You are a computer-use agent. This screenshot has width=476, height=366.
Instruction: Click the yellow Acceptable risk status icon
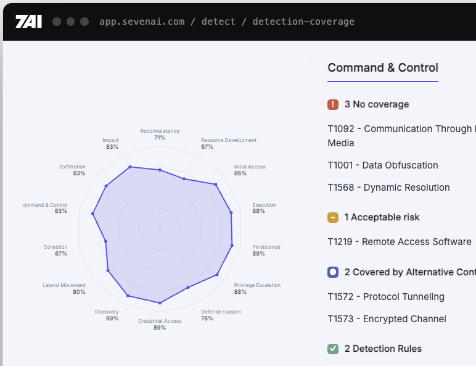[333, 217]
